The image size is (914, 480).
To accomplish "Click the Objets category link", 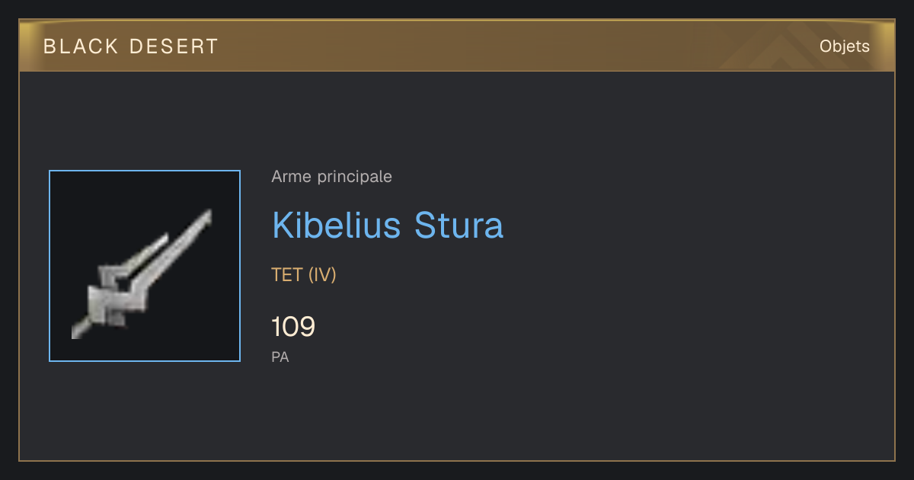I will 844,46.
